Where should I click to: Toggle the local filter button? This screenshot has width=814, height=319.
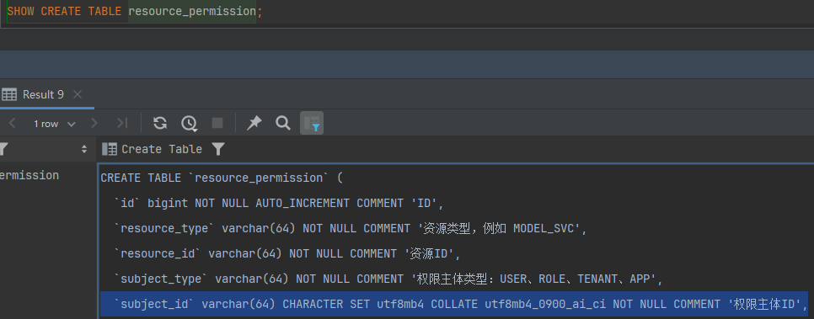312,123
